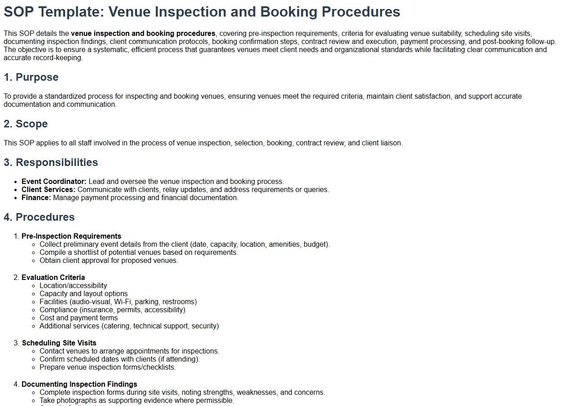567x406 pixels.
Task: Click the '2. Scope' section heading
Action: 26,124
